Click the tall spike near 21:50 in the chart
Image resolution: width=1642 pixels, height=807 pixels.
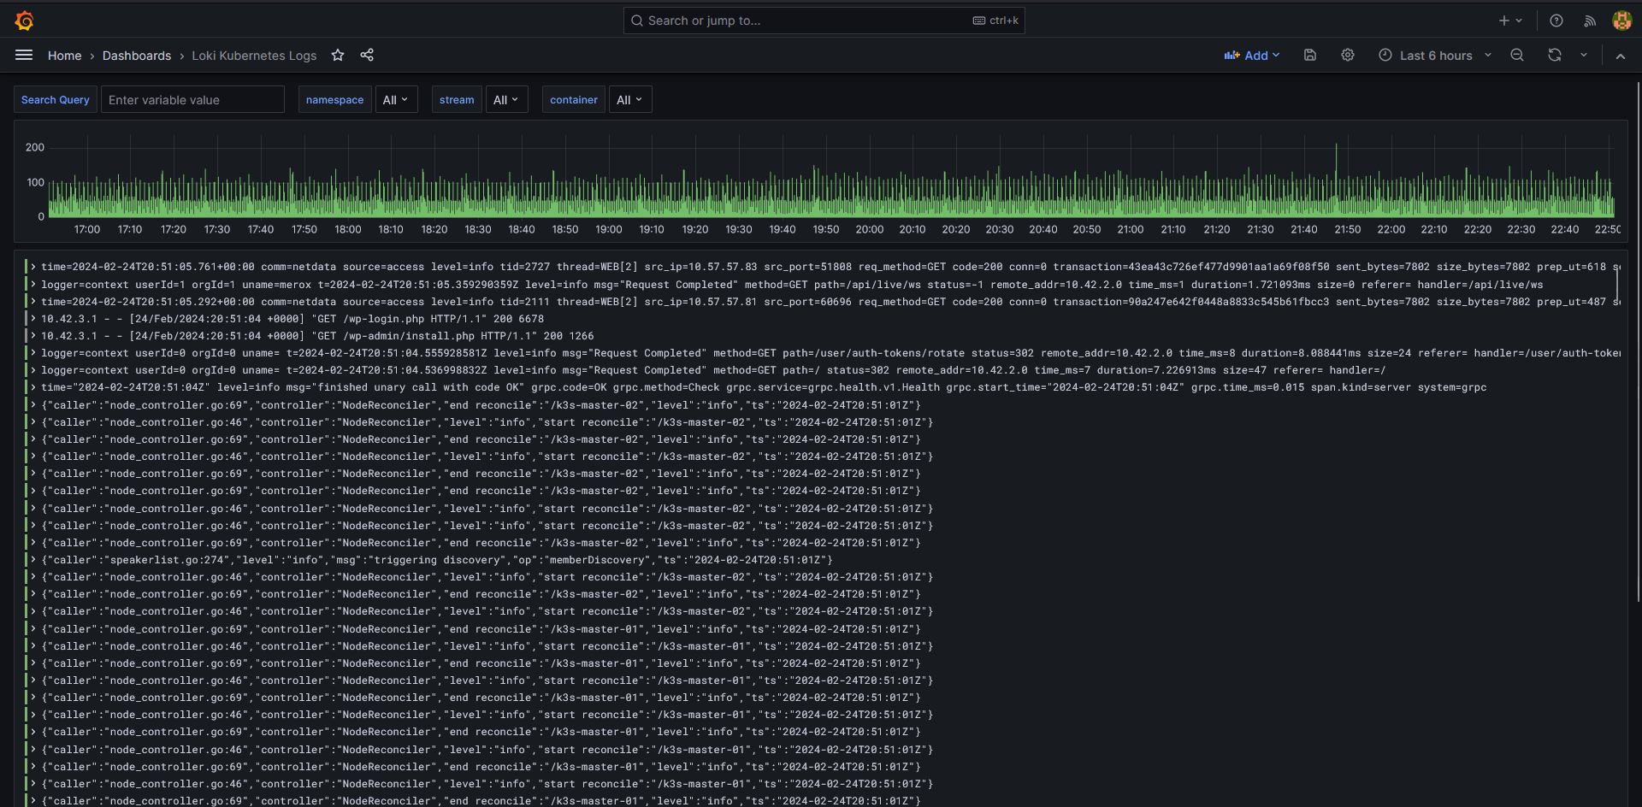[x=1336, y=180]
